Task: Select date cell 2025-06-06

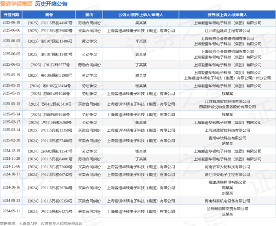Action: tap(11, 30)
